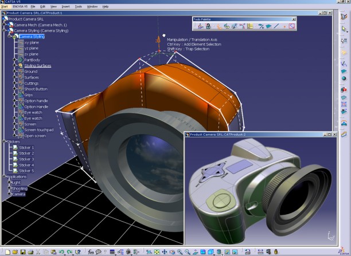Image resolution: width=351 pixels, height=256 pixels.
Task: Click the Zoom In magnifier icon
Action: point(180,252)
